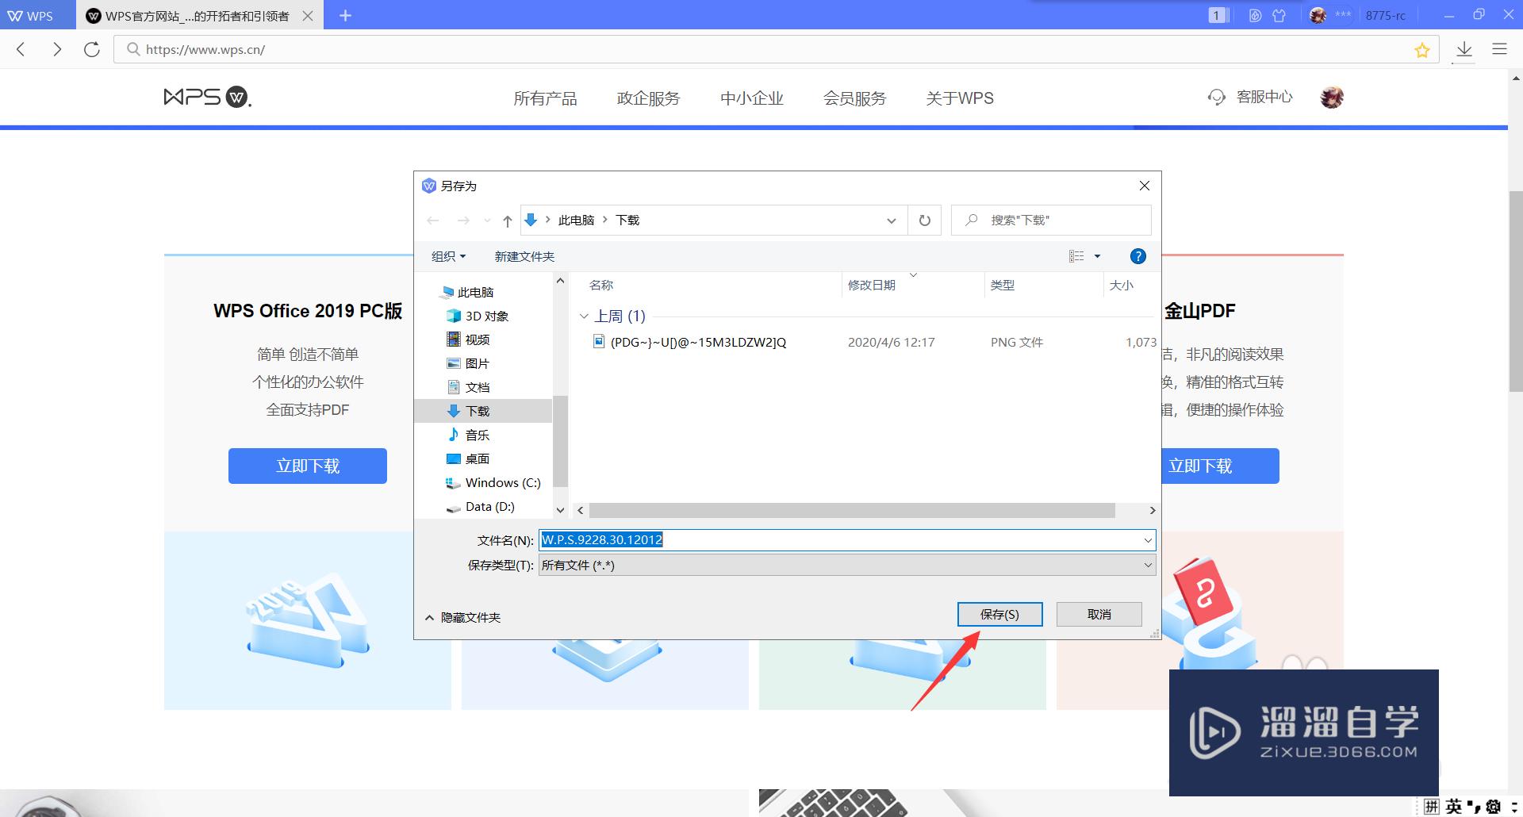Sort by 名称 column header
1523x817 pixels.
[x=601, y=285]
